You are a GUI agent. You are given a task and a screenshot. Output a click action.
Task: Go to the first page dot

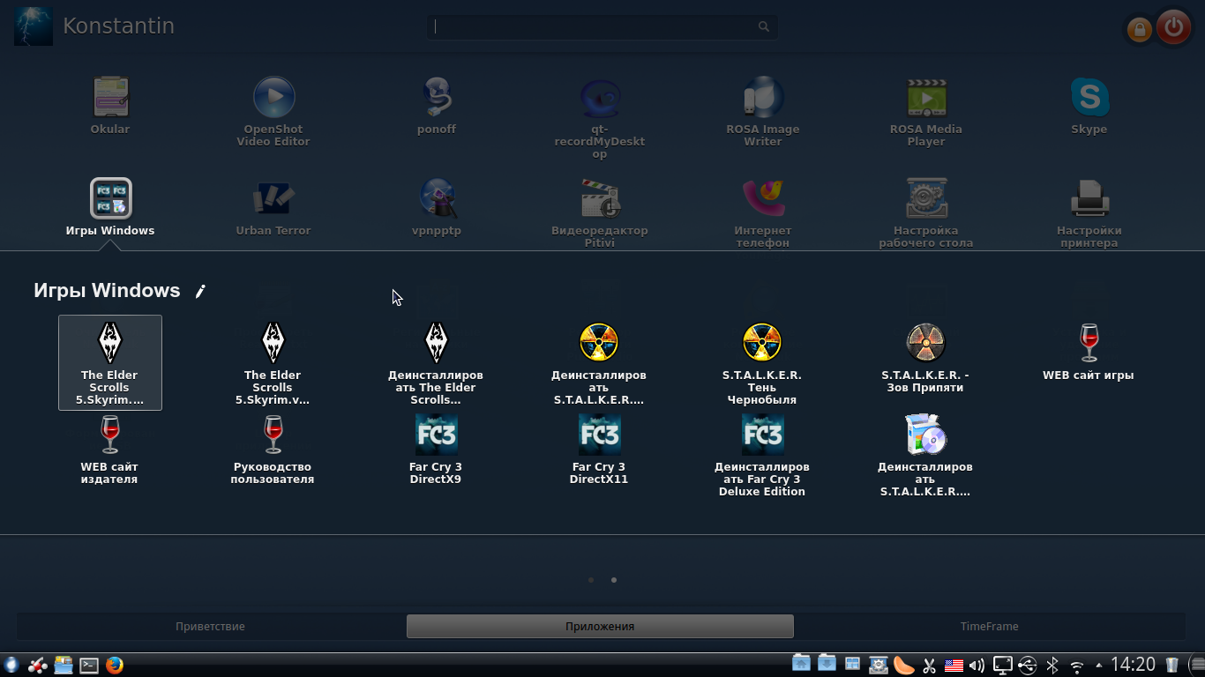pos(591,580)
